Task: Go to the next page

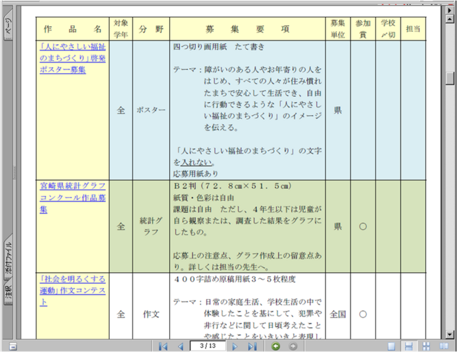Action: click(235, 346)
